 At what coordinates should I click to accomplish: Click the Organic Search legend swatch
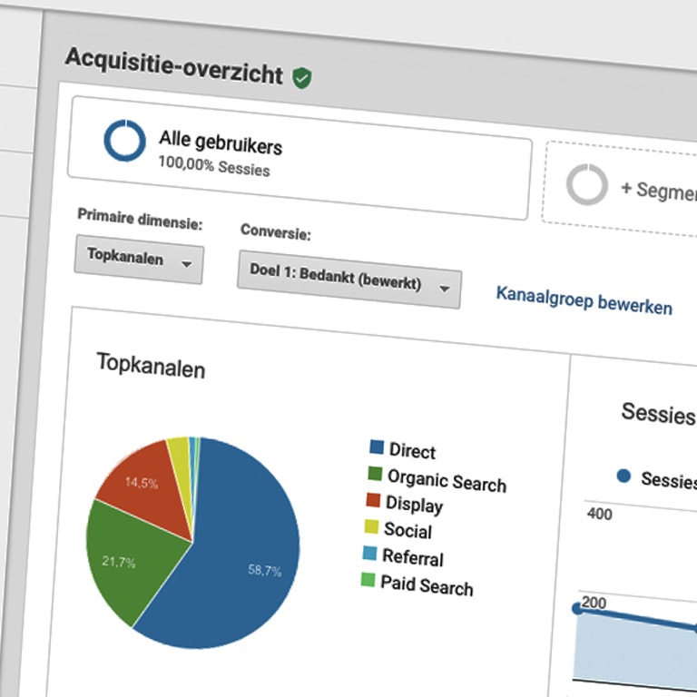(x=375, y=474)
